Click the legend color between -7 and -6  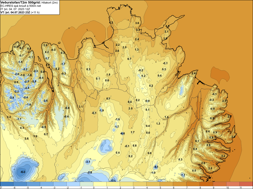click(7, 184)
